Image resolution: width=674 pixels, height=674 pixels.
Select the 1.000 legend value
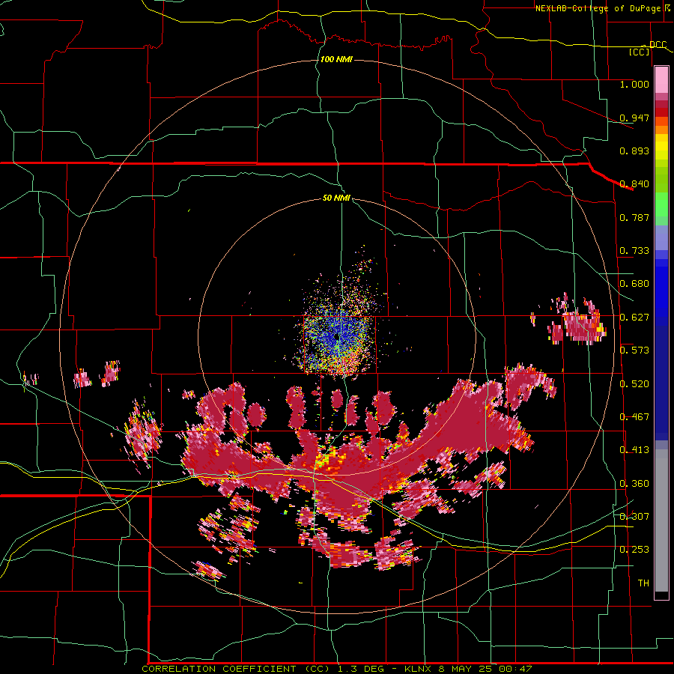pos(634,84)
